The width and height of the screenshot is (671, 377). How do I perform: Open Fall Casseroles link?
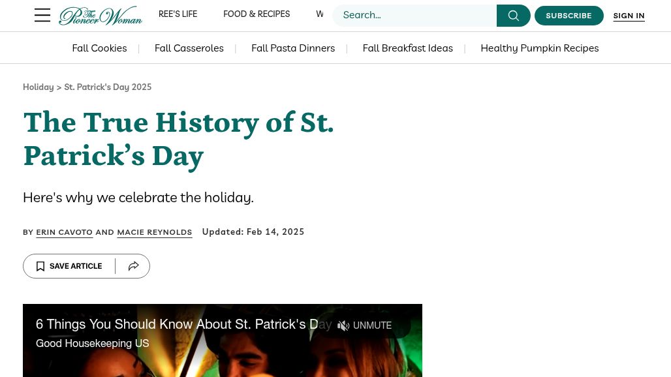(189, 48)
